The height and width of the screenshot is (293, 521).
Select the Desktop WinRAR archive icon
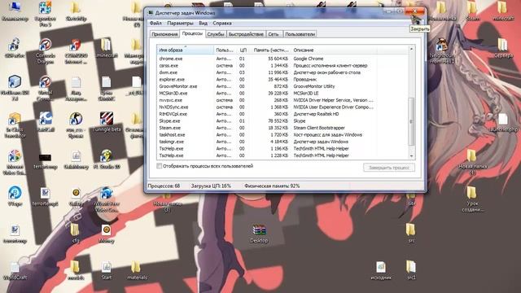259,234
